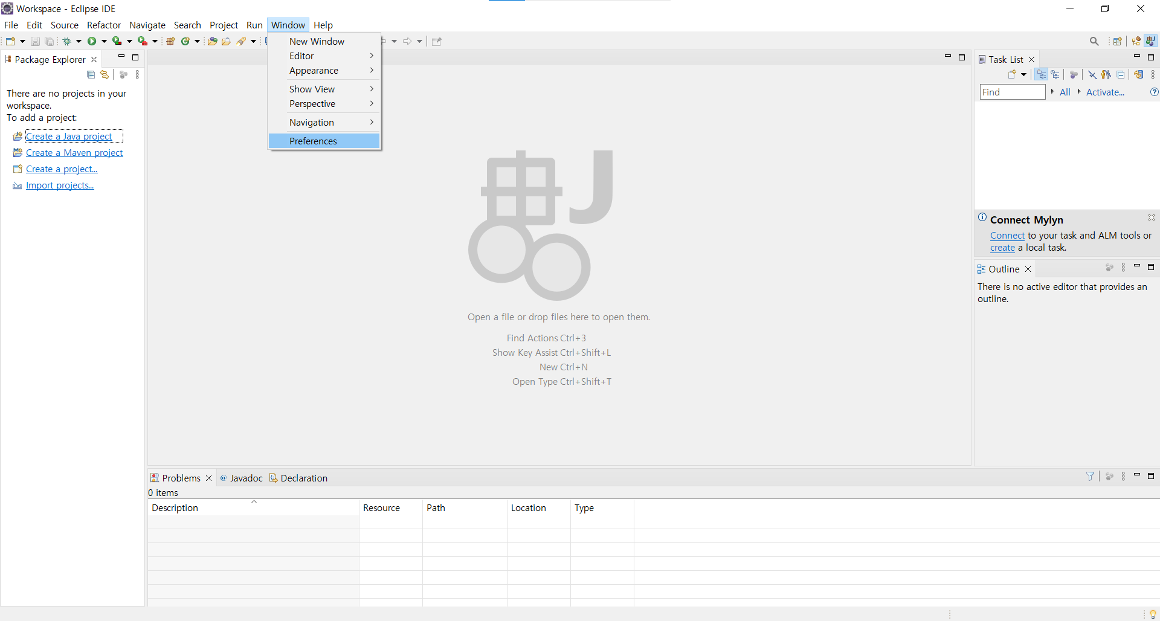Toggle Hide Completed Tasks icon
The width and height of the screenshot is (1160, 621).
click(x=1092, y=75)
